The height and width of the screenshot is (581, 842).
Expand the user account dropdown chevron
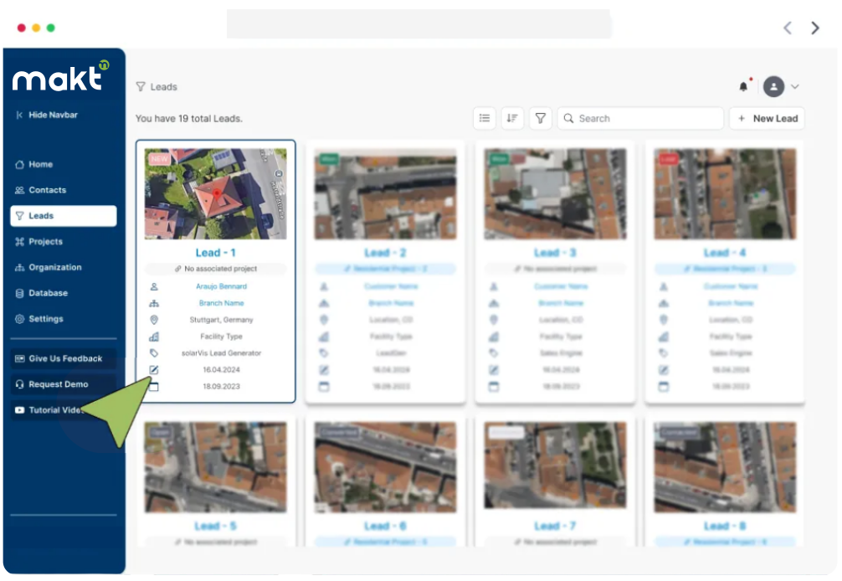(x=795, y=86)
